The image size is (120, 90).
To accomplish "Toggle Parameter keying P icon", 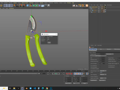I will coord(82,74).
